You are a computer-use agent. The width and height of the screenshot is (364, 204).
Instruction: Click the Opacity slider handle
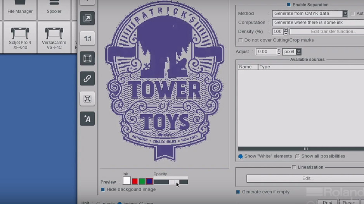tap(172, 182)
